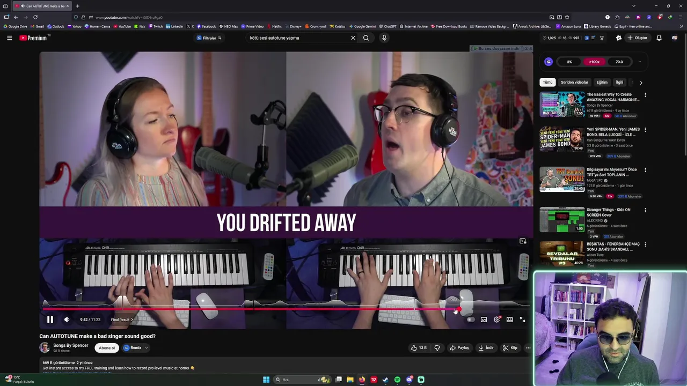The width and height of the screenshot is (687, 386).
Task: Open Easiest Way To Create Vocal Harmonies thumbnail
Action: [x=562, y=104]
